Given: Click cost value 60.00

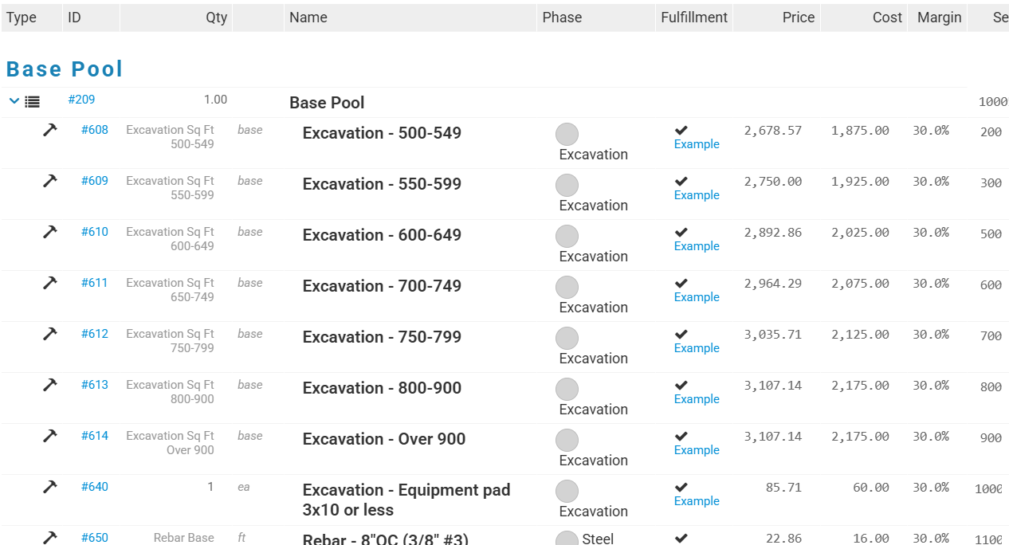Looking at the screenshot, I should point(871,488).
